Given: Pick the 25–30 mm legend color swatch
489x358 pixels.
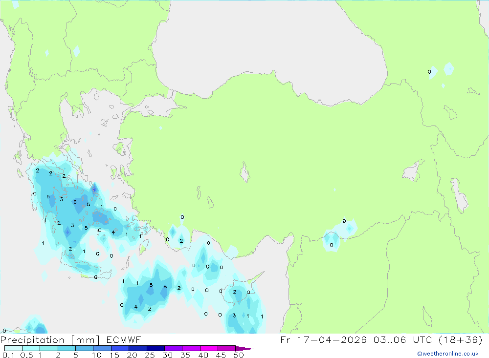Looking at the screenshot, I should tap(156, 348).
